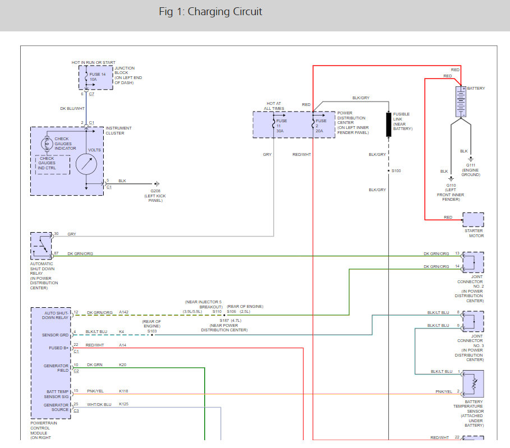Click the G111 Engine Ground symbol
The image size is (510, 448).
[470, 159]
